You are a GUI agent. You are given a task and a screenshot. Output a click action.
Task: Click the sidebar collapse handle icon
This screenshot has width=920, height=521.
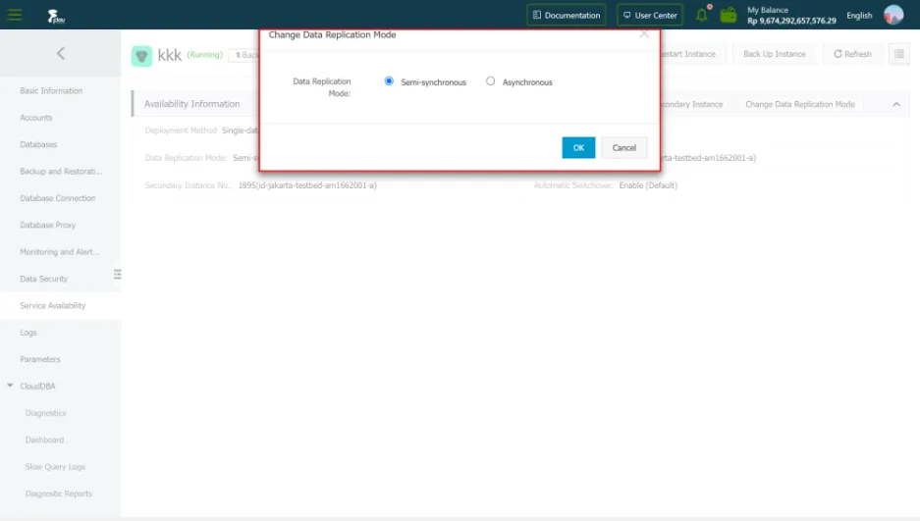pyautogui.click(x=117, y=274)
